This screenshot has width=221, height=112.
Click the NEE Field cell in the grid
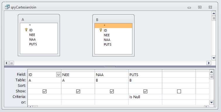coord(78,75)
